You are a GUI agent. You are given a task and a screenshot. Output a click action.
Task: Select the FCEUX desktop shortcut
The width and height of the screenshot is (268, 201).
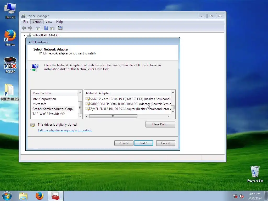[x=10, y=65]
